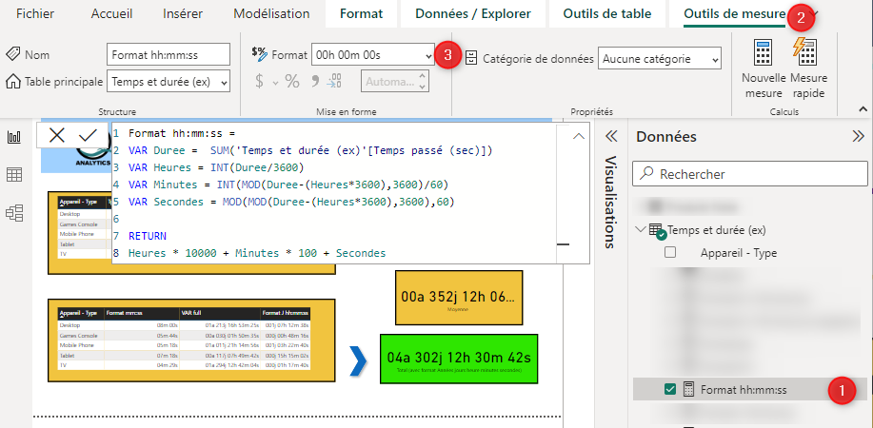
Task: Click the Catégorie de données icon
Action: 471,58
